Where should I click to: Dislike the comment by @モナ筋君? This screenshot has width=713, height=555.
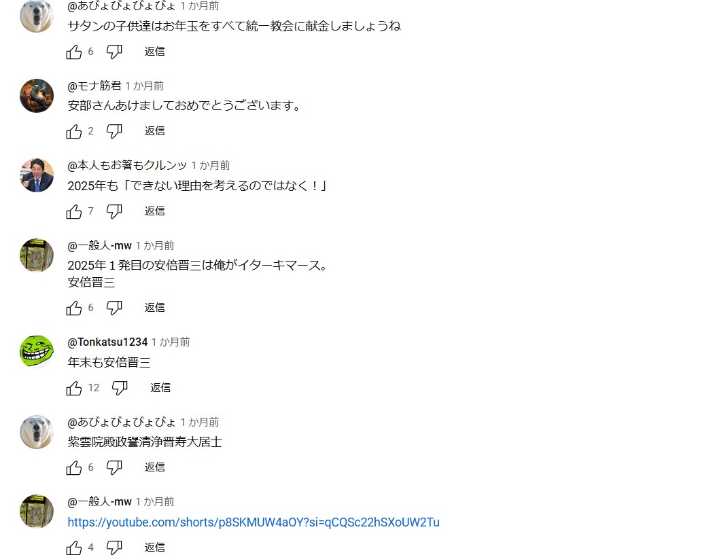click(114, 131)
